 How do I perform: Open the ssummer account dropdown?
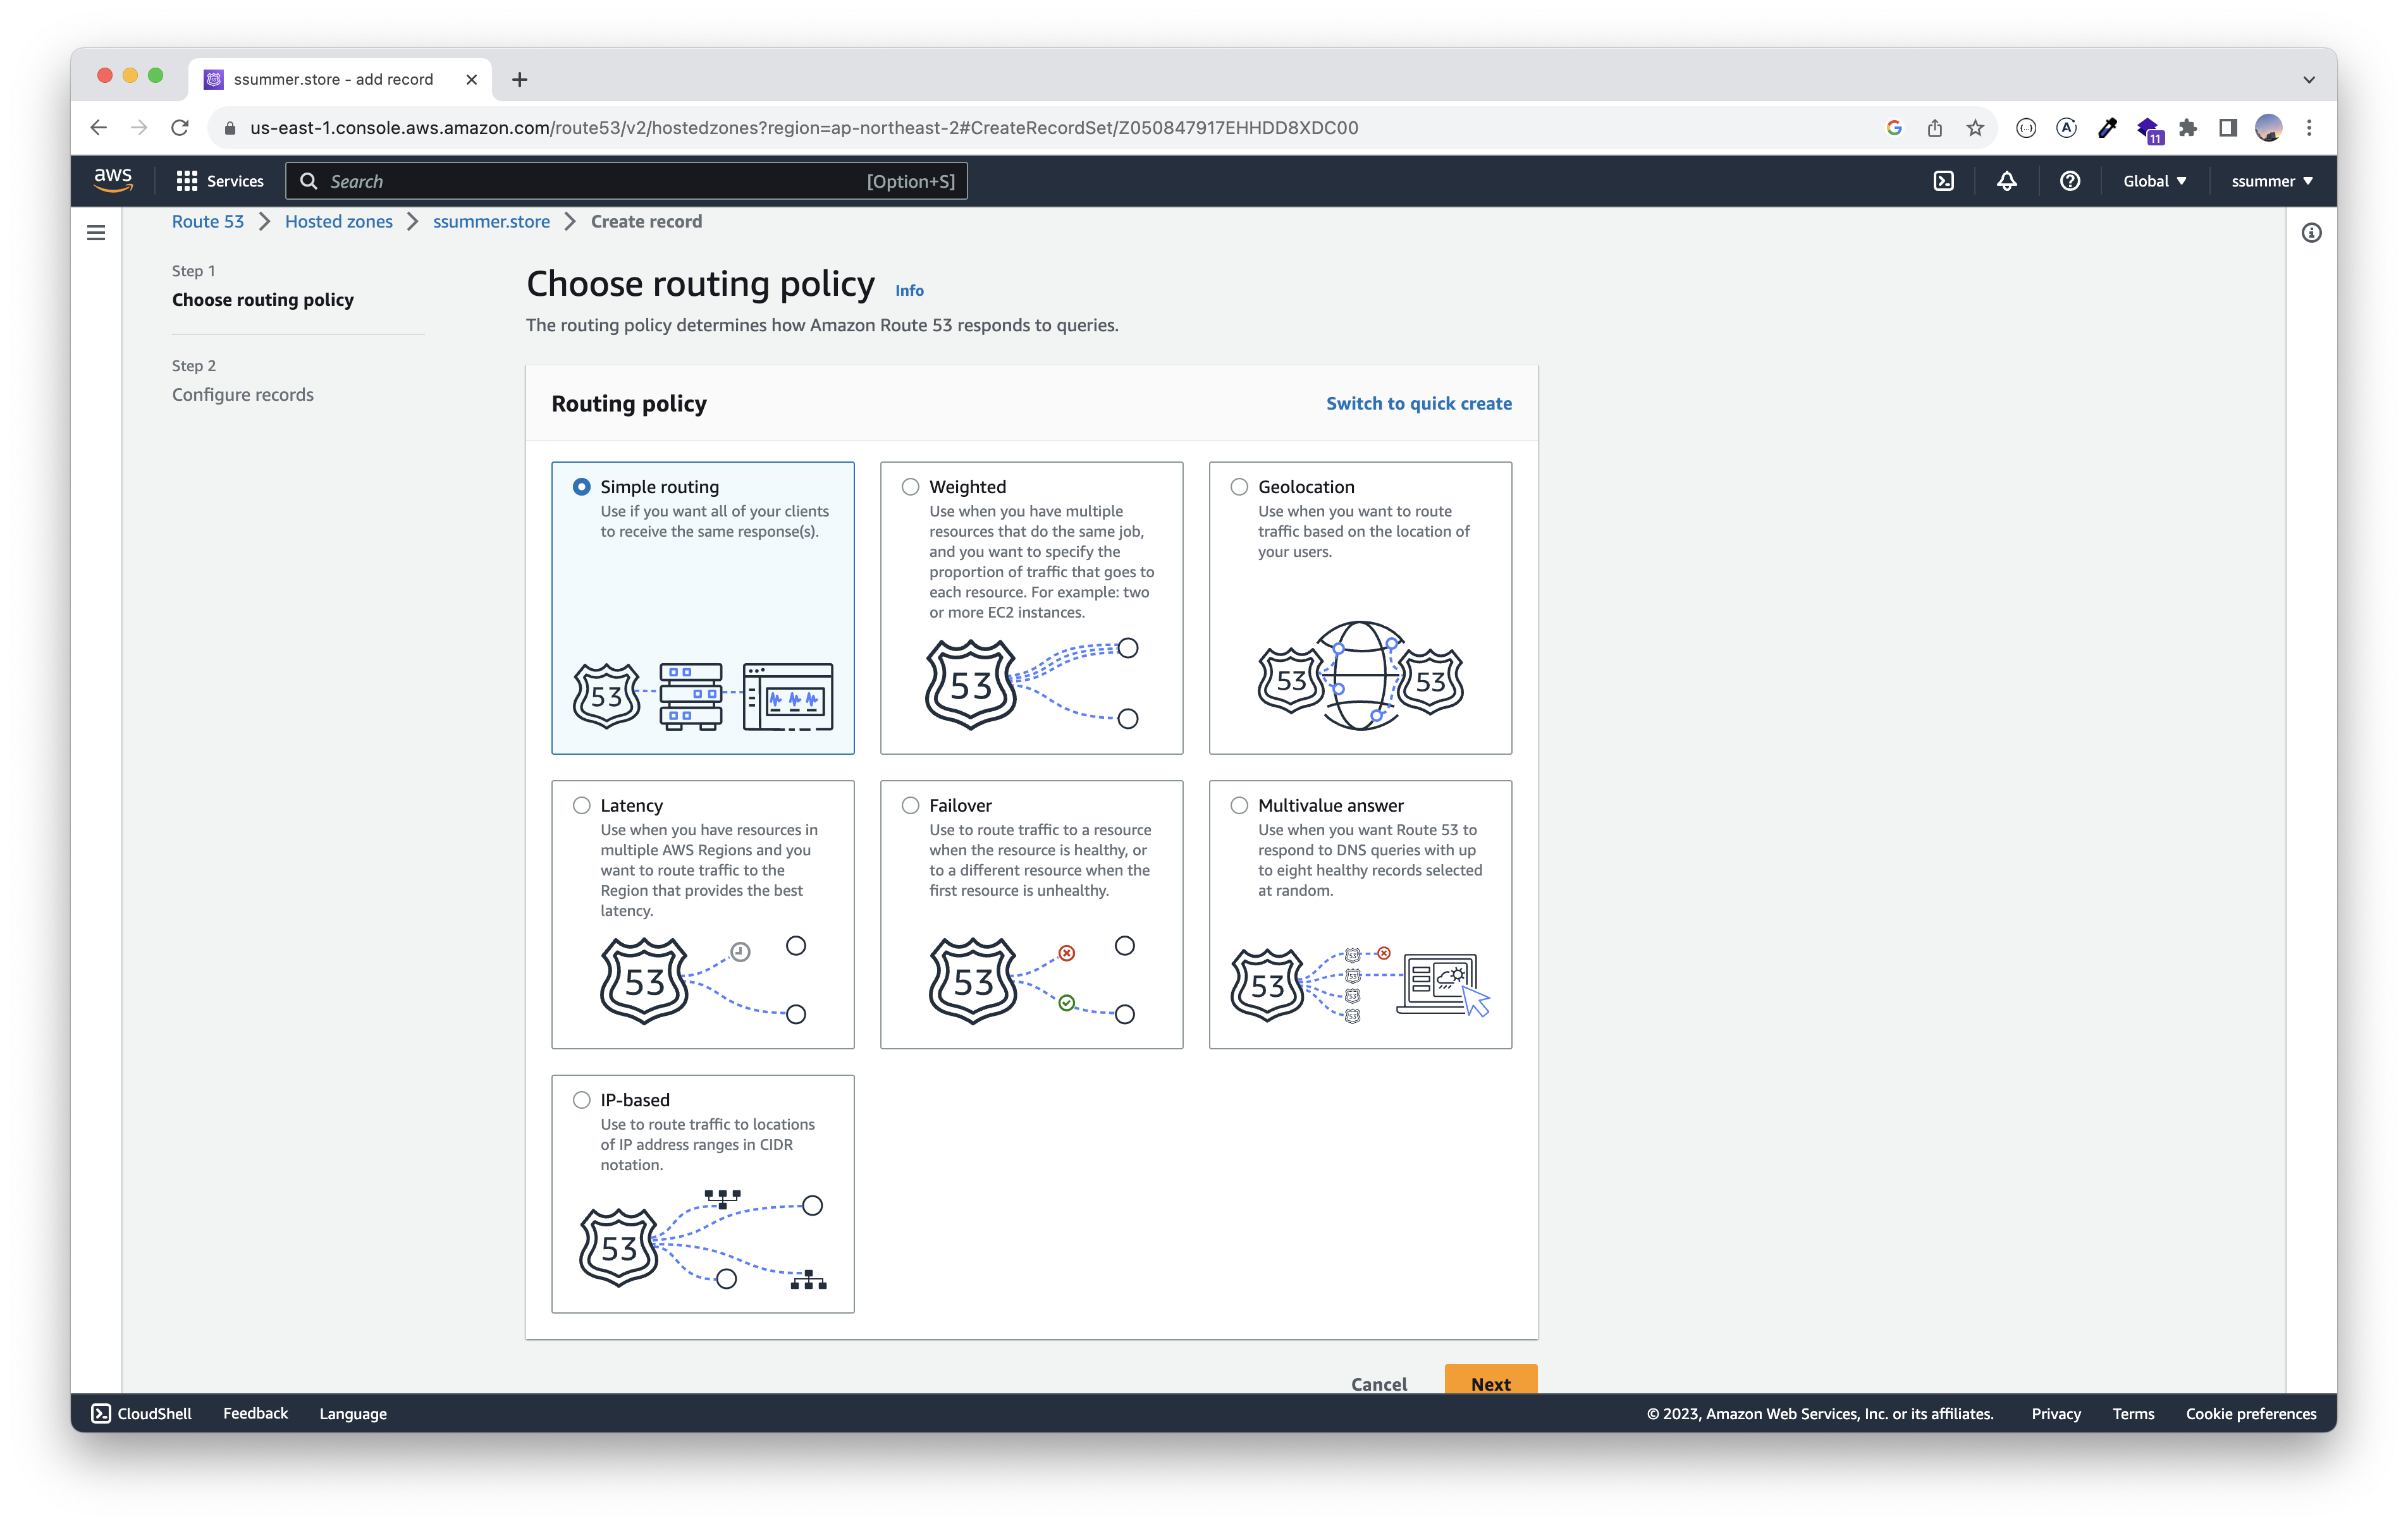tap(2271, 181)
